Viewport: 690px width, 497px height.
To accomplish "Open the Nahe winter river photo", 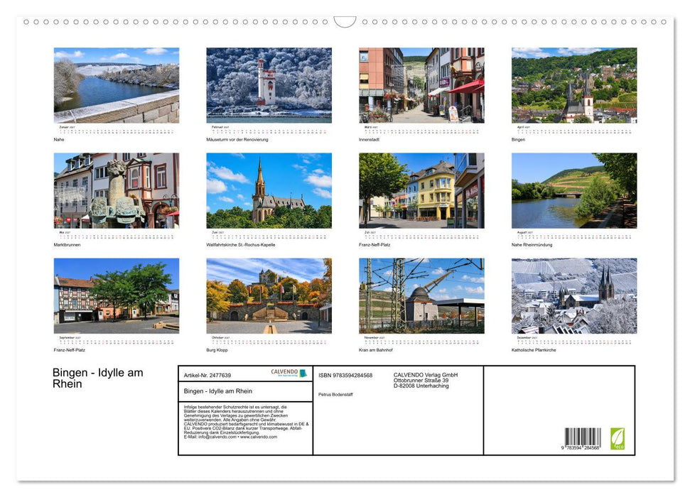I will [x=116, y=85].
